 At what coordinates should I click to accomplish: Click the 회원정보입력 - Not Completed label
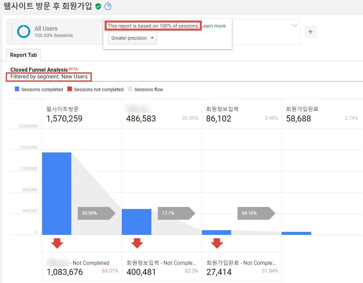tap(161, 263)
